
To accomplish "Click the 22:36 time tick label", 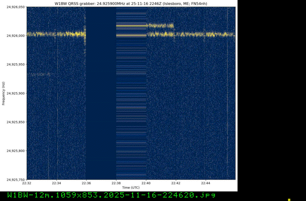I will [x=86, y=183].
